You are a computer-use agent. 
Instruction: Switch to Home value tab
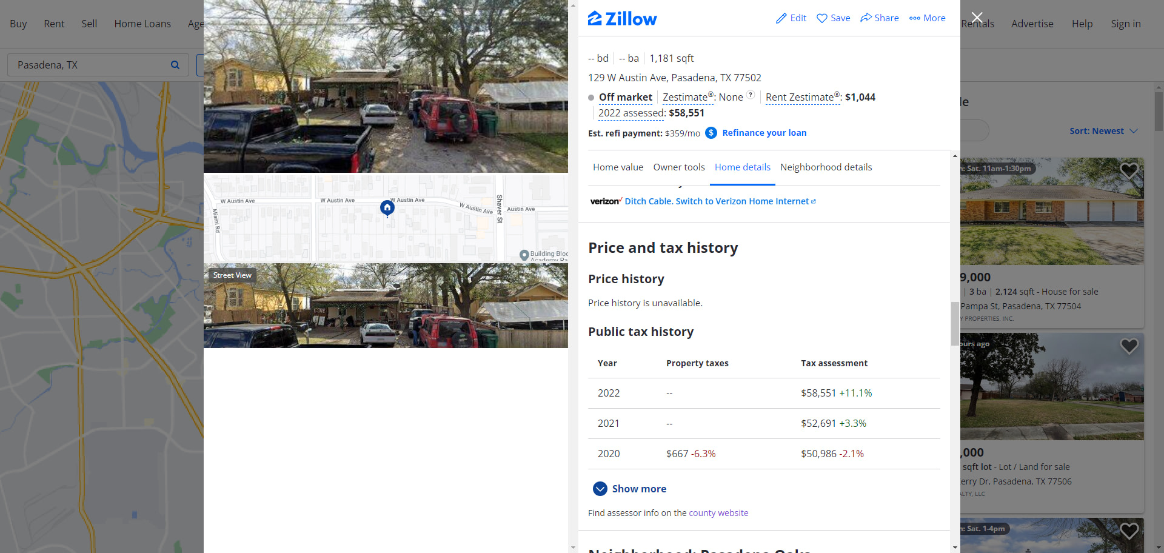tap(618, 167)
